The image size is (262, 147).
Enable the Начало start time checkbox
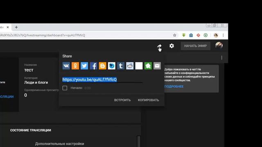[65, 88]
